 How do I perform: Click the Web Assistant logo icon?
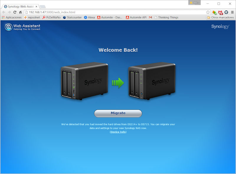point(9,27)
